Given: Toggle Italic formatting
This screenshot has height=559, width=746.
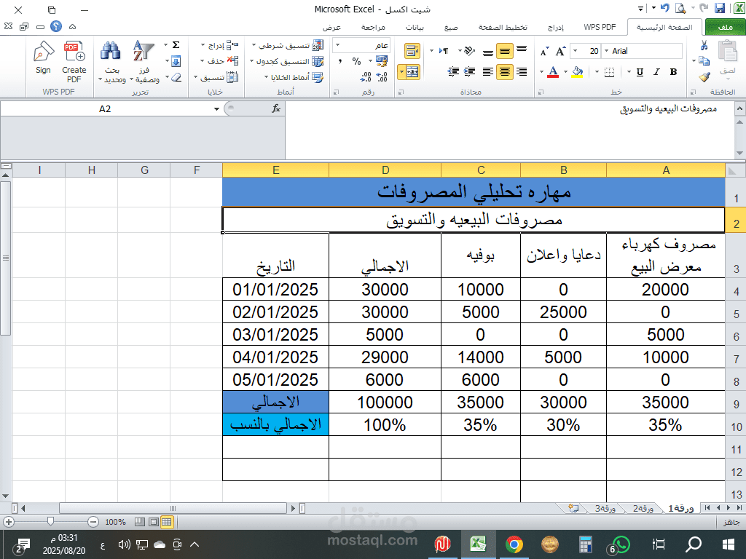Looking at the screenshot, I should (656, 72).
